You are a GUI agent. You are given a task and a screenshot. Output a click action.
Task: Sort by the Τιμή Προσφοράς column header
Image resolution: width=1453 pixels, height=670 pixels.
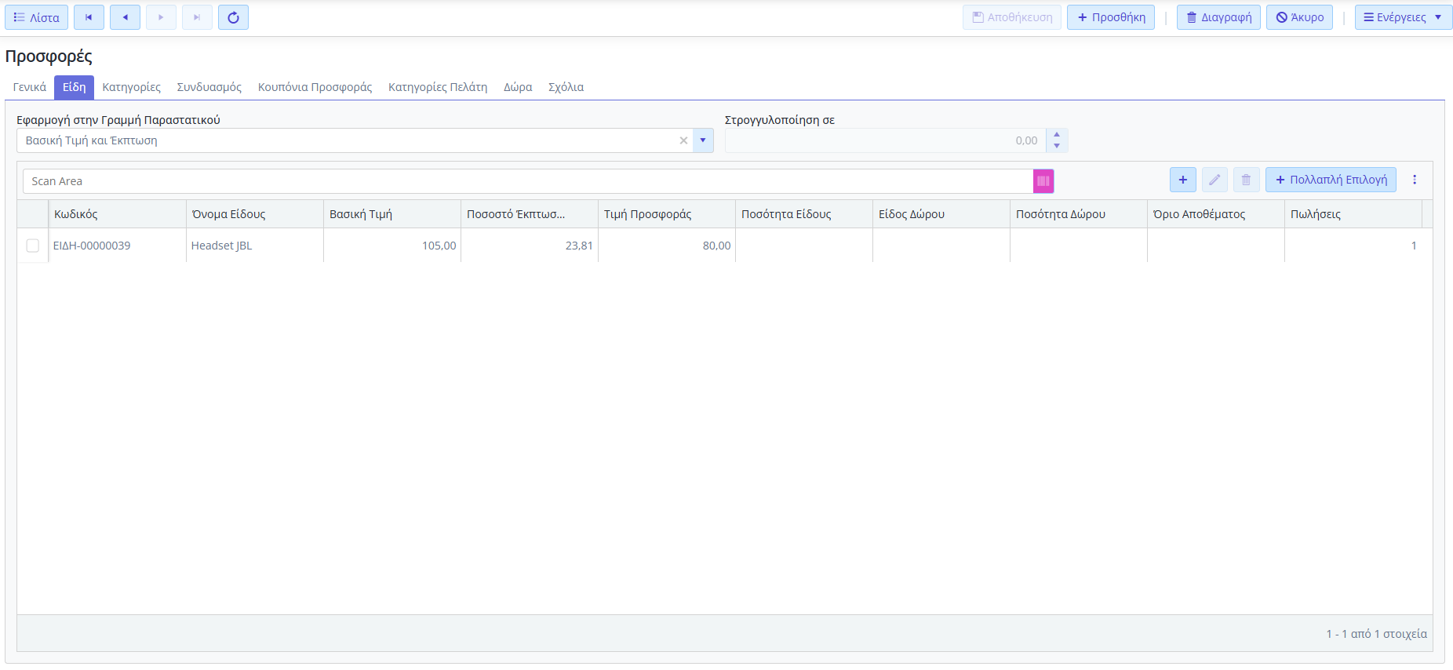[x=647, y=214]
